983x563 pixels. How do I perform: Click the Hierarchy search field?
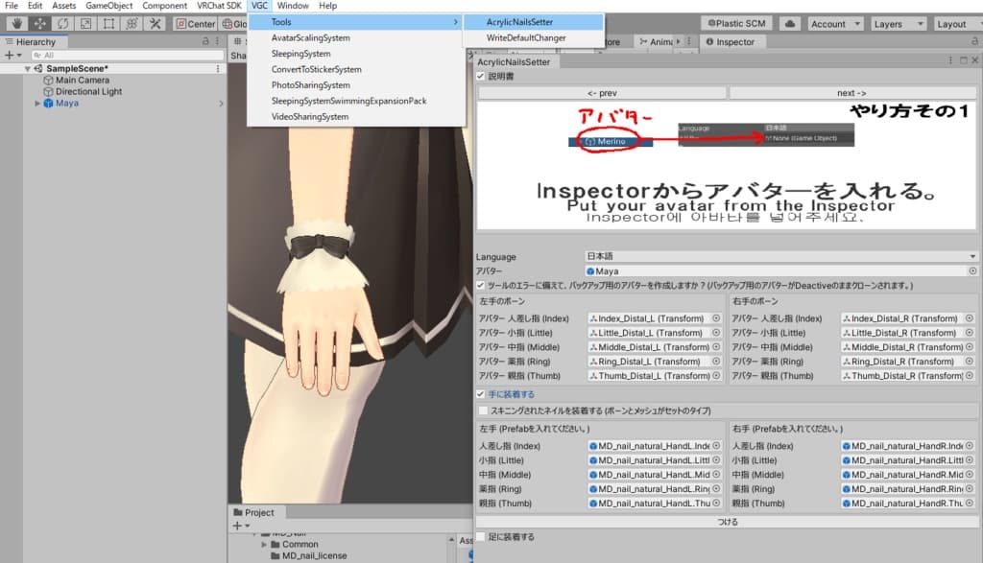tap(115, 56)
